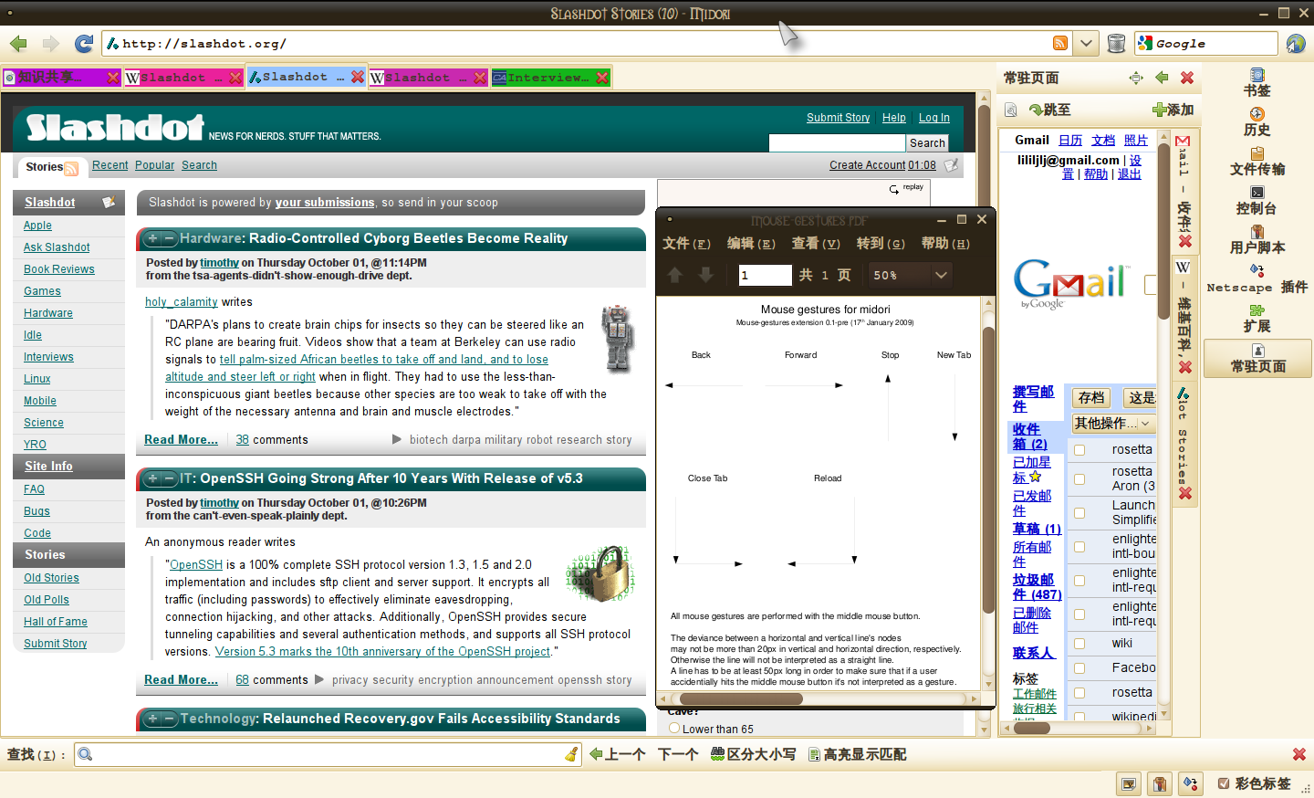Image resolution: width=1314 pixels, height=798 pixels.
Task: Toggle 区分大小写 match case option
Action: (753, 754)
